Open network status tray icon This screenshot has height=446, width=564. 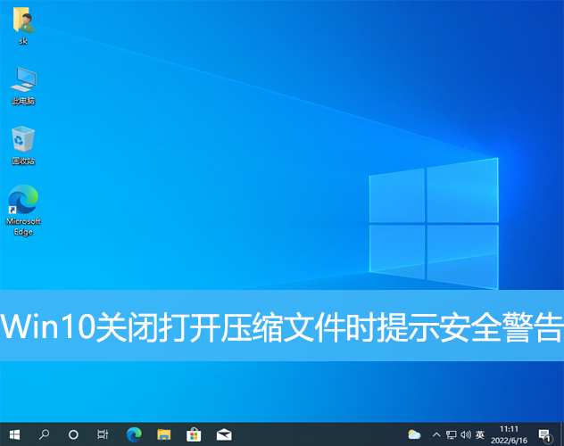pos(451,434)
